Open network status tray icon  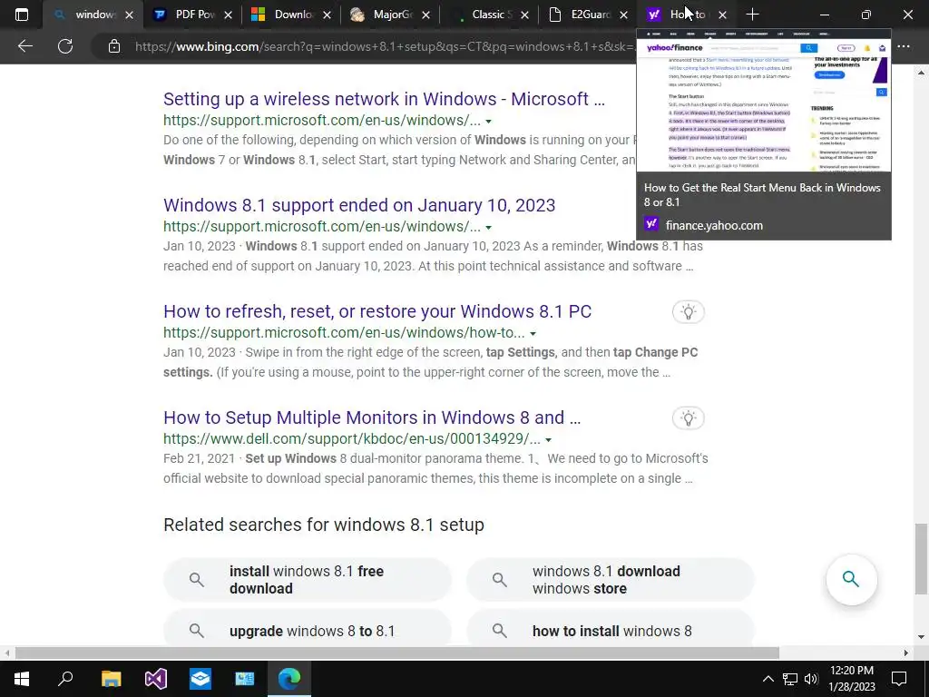790,679
